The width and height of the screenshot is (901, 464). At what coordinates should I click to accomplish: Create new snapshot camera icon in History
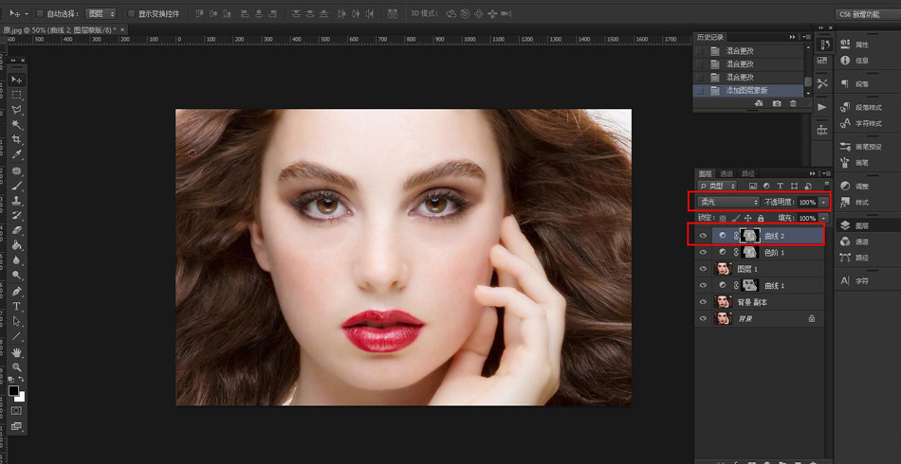tap(777, 103)
